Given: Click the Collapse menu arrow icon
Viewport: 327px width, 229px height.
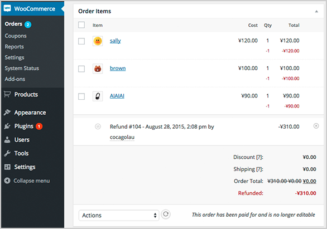Looking at the screenshot, I should click(7, 181).
